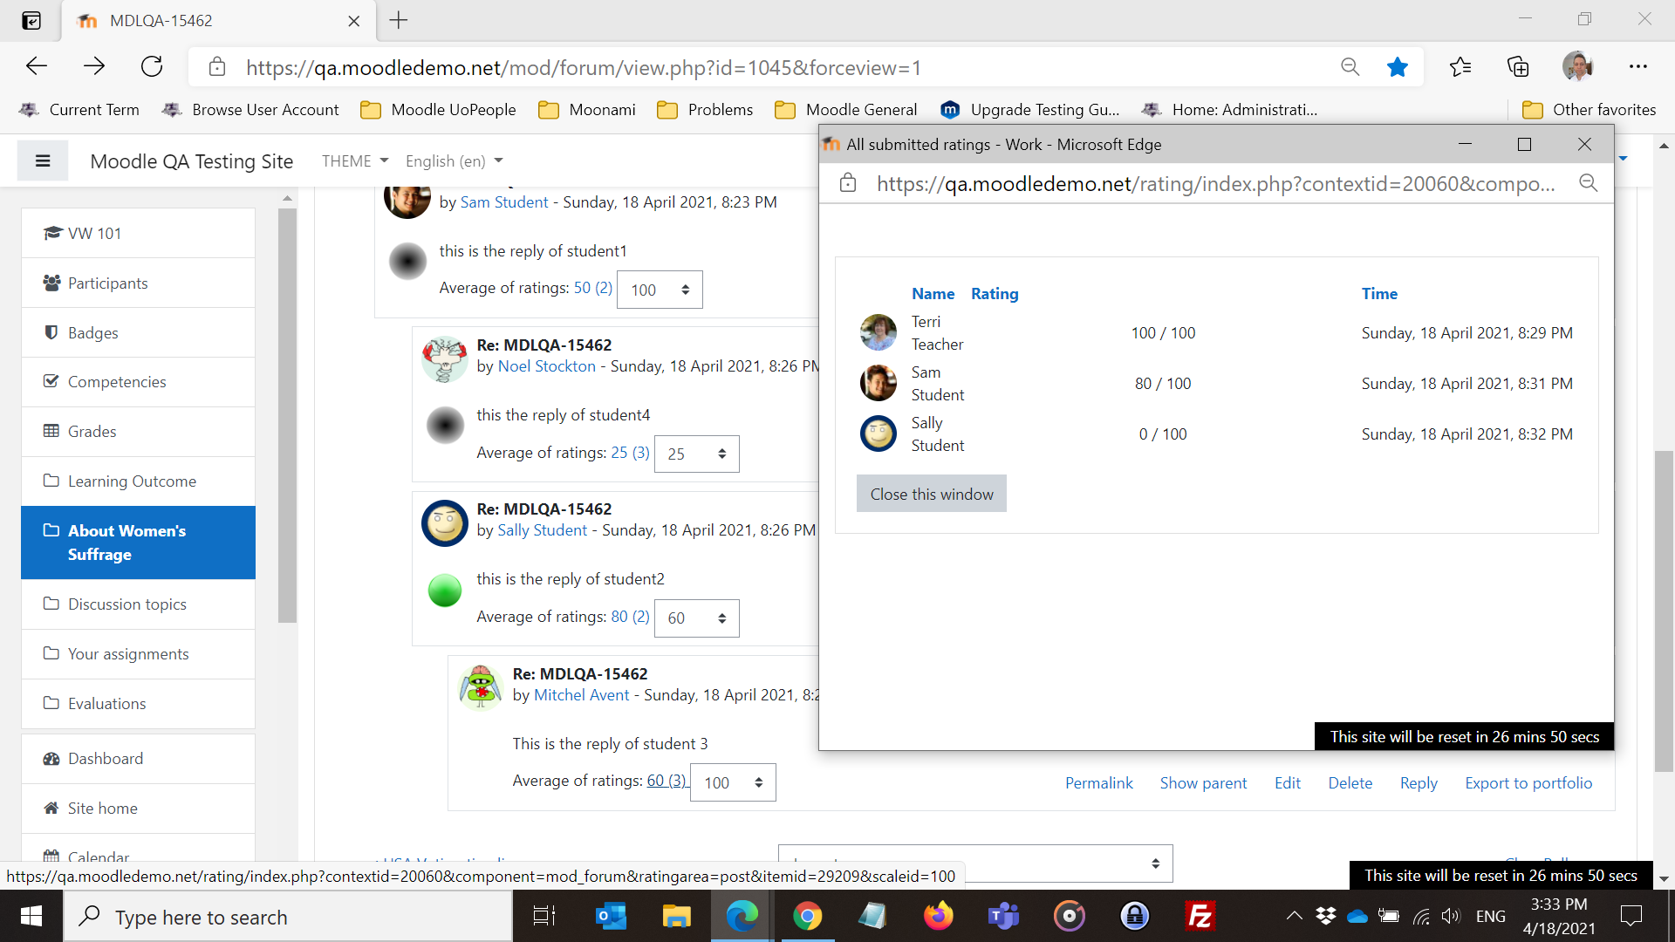This screenshot has height=942, width=1675.
Task: Sort ratings by Name column header
Action: pos(933,294)
